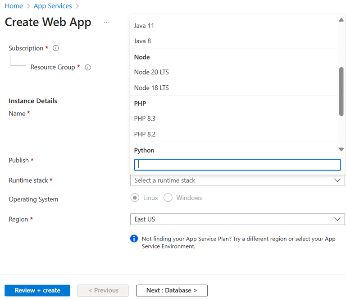The width and height of the screenshot is (346, 300).
Task: Open the ellipsis menu beside Create Web App
Action: pos(107,22)
